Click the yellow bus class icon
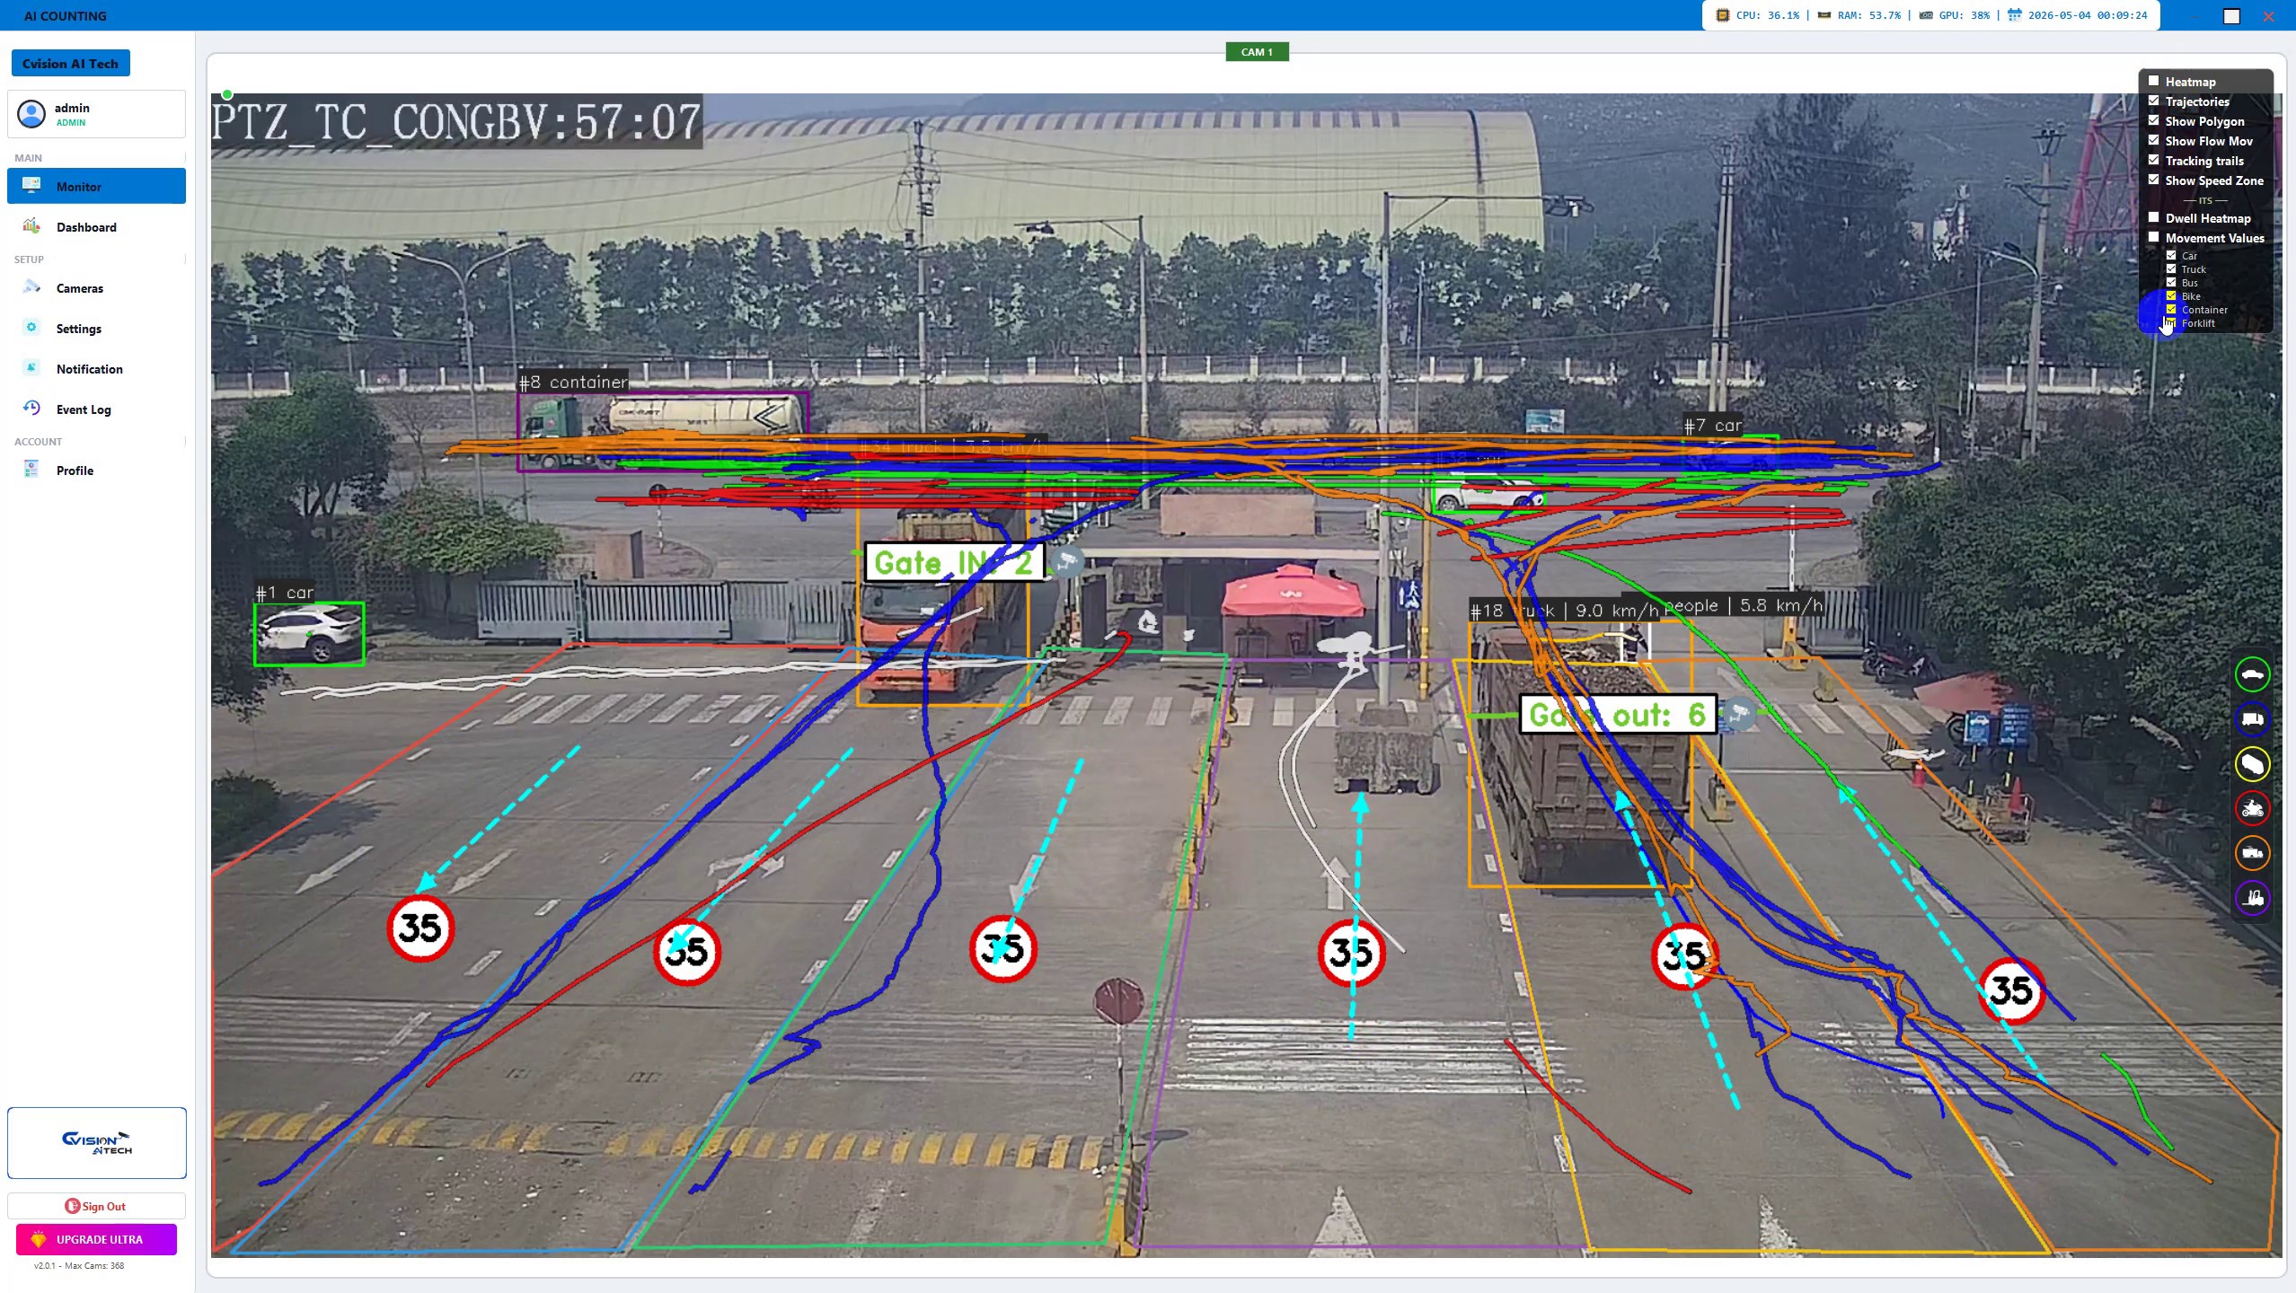Screen dimensions: 2296x1293 pos(2252,764)
